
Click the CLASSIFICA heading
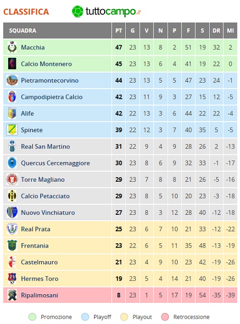pos(26,12)
